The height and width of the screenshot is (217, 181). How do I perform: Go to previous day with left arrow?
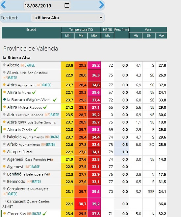point(3,5)
